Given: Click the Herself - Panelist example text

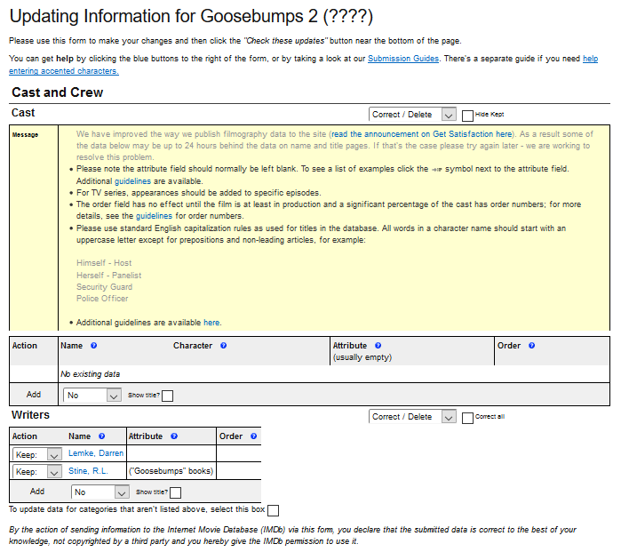Looking at the screenshot, I should (x=109, y=276).
